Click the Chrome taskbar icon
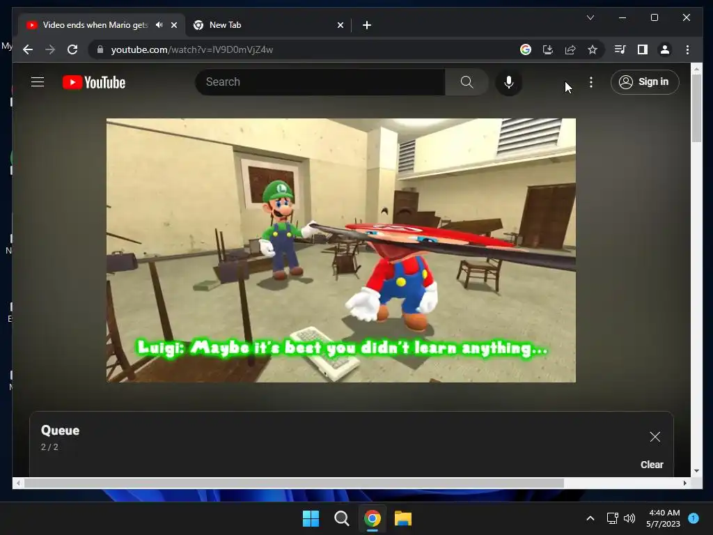This screenshot has height=535, width=713. click(373, 518)
